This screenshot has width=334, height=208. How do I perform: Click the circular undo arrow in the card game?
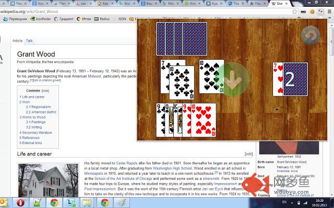pyautogui.click(x=311, y=35)
